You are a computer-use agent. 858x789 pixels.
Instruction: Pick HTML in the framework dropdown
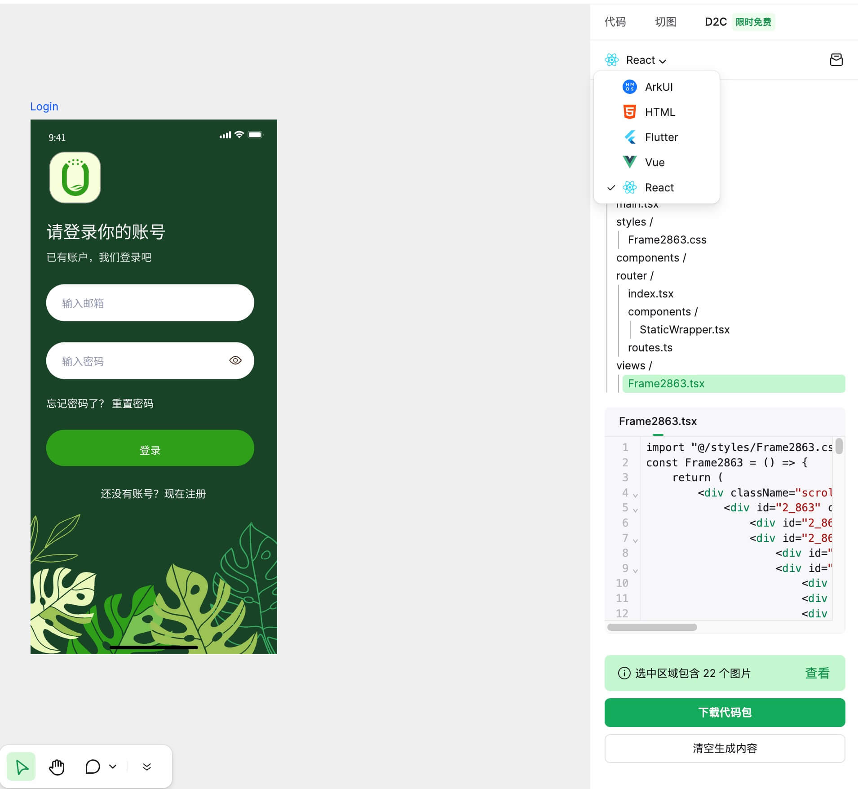[x=659, y=112]
